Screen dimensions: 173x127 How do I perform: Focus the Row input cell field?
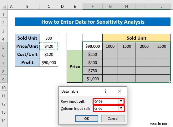click(x=106, y=101)
